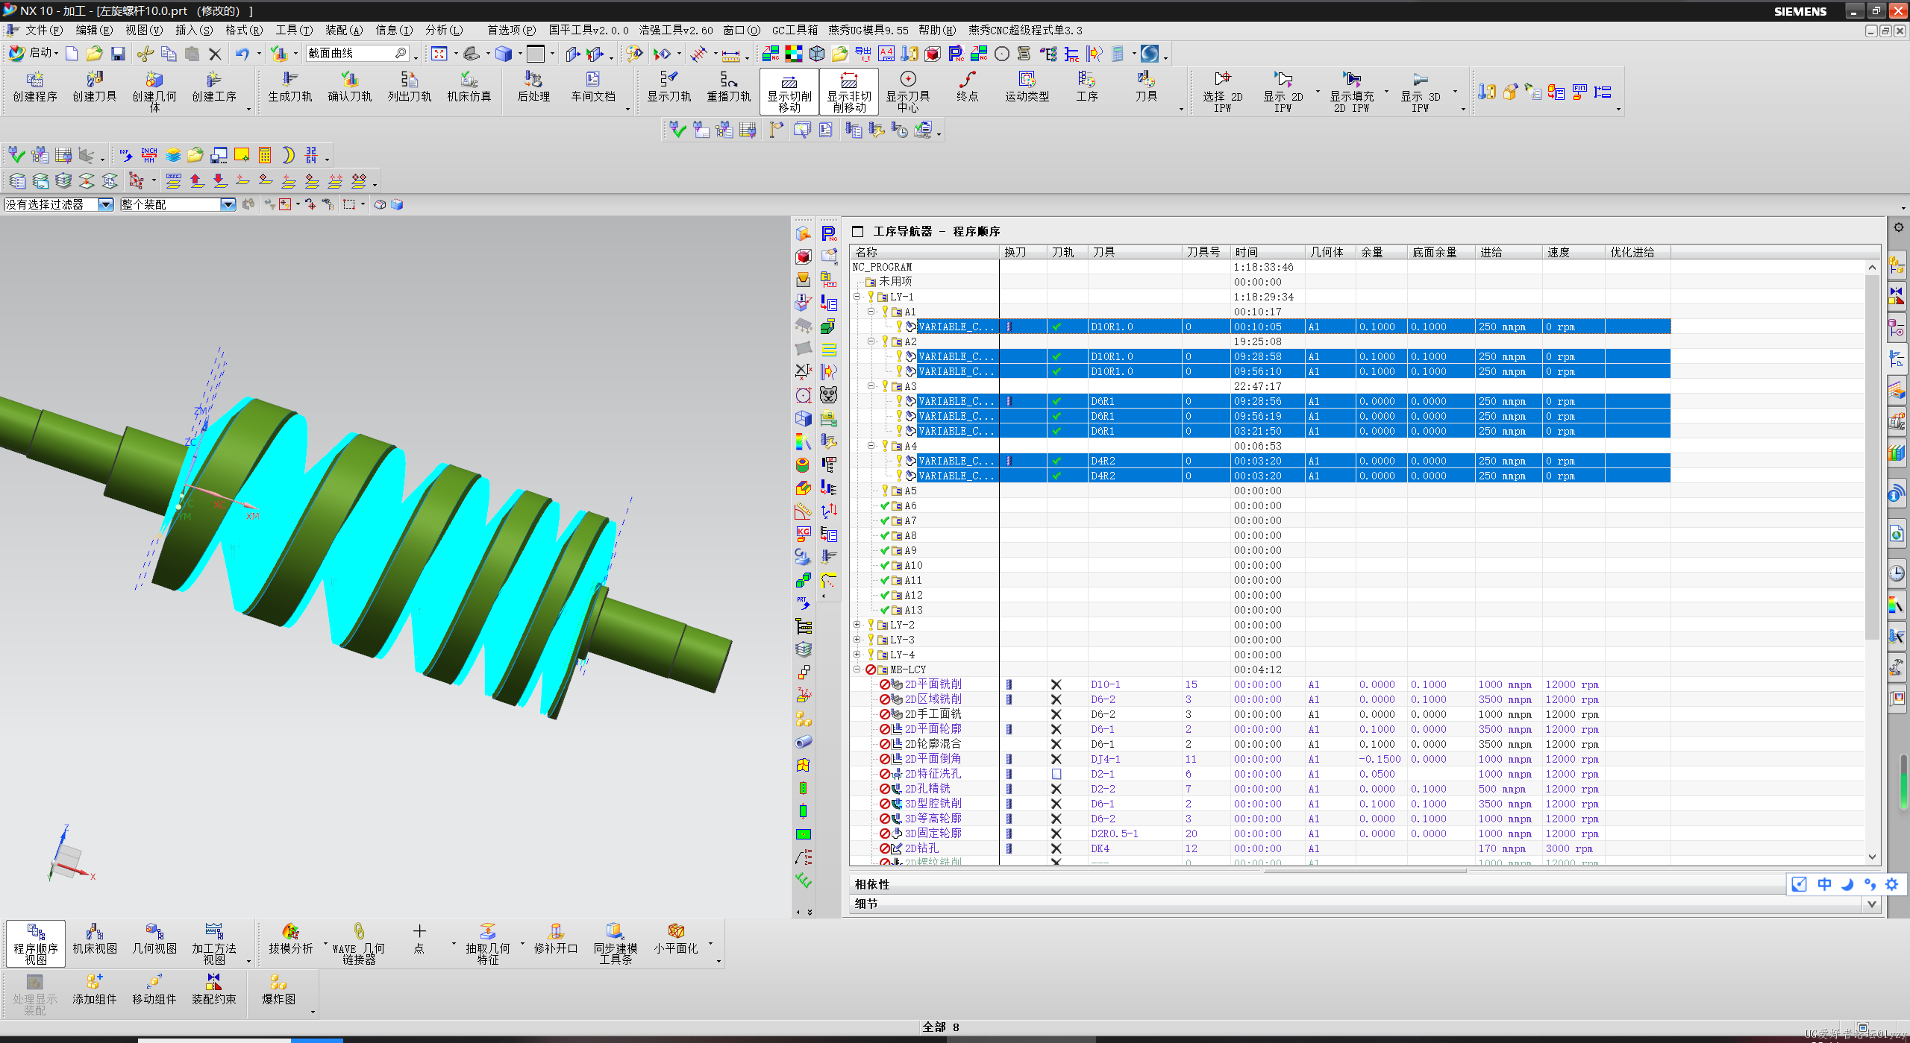Click 添加组件 (Add Component) icon
This screenshot has height=1043, width=1910.
(x=95, y=990)
